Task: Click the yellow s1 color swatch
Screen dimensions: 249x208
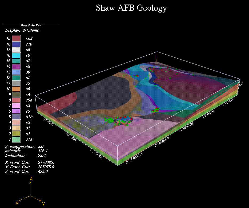Action: pyautogui.click(x=16, y=128)
